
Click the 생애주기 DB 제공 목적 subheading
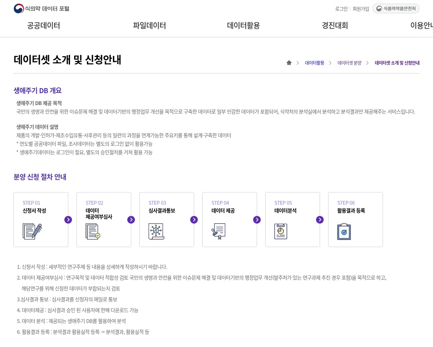click(x=39, y=103)
